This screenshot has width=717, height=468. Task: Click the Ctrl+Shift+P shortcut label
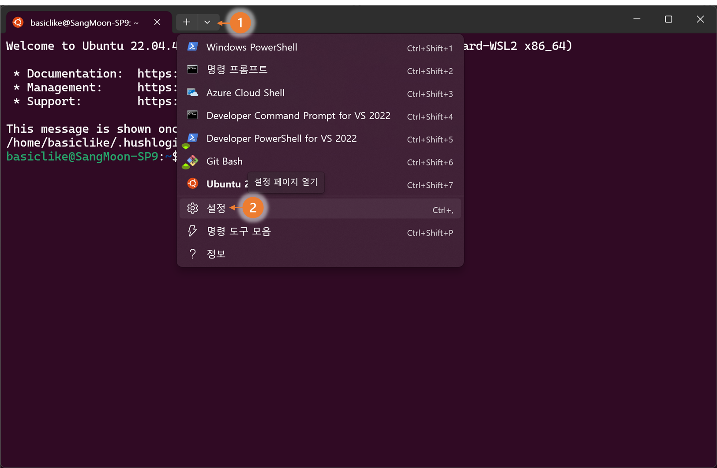pos(430,233)
